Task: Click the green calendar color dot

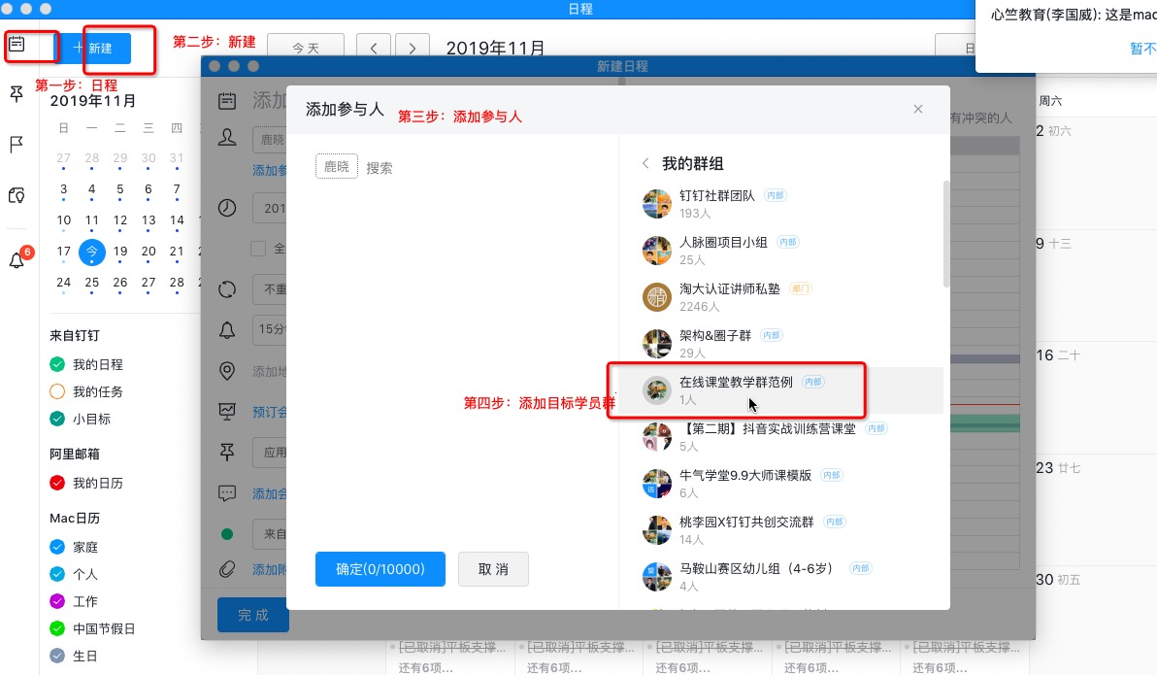Action: tap(227, 534)
